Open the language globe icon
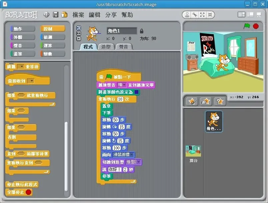 46,15
